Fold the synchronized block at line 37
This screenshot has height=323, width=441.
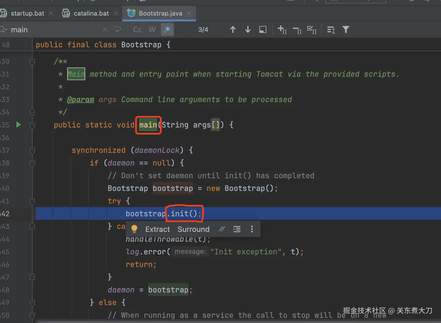32,150
